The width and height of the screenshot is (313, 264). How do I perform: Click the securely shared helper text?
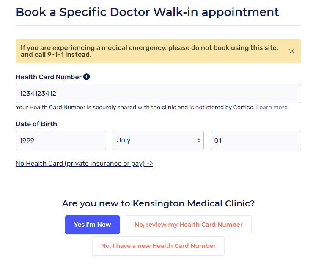point(135,108)
